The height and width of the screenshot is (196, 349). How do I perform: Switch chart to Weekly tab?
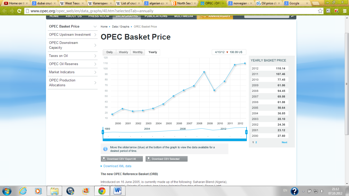click(x=123, y=52)
